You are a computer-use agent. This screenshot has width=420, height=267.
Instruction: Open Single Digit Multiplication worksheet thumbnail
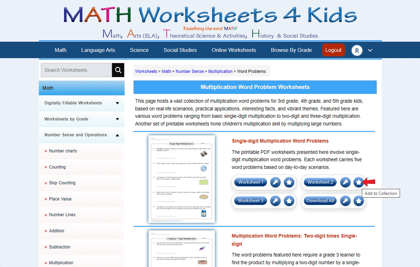tap(182, 179)
